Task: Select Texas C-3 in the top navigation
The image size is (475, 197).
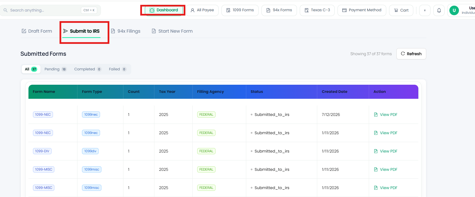Action: point(317,10)
